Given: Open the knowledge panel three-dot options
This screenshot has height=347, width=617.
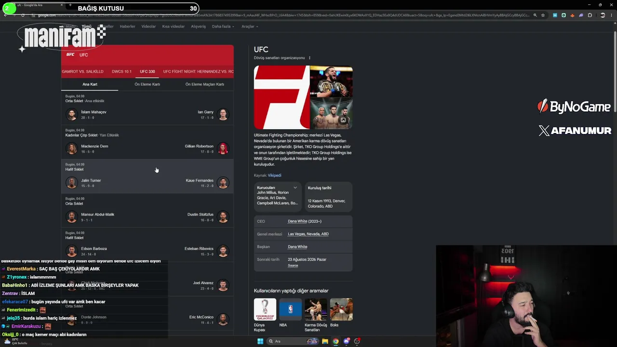Looking at the screenshot, I should 309,58.
